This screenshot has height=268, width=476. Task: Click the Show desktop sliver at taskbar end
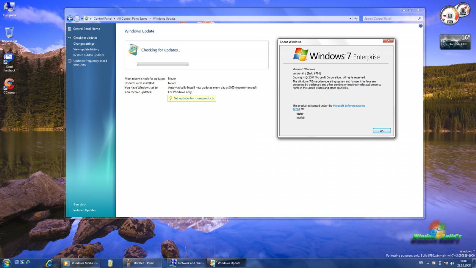point(474,263)
